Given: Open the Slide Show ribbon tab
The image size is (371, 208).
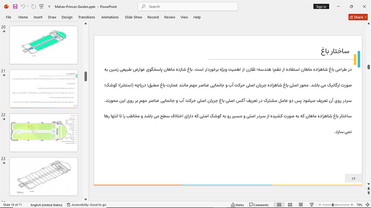Looking at the screenshot, I should click(134, 17).
